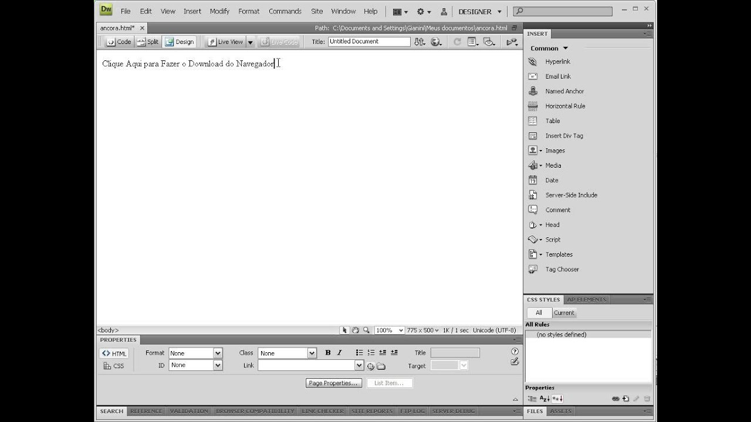The height and width of the screenshot is (422, 751).
Task: Open the Class dropdown
Action: (312, 353)
